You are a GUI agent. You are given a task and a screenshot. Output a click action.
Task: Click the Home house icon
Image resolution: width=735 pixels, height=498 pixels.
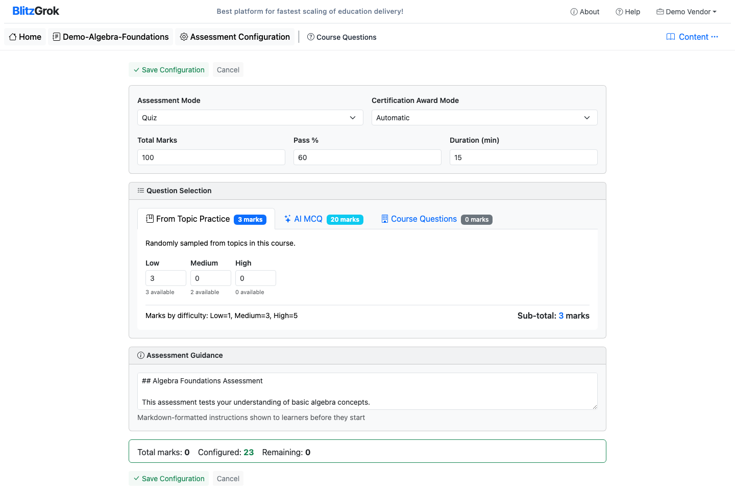click(x=13, y=37)
